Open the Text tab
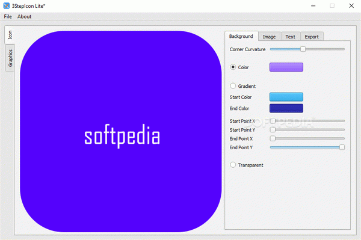 click(291, 37)
